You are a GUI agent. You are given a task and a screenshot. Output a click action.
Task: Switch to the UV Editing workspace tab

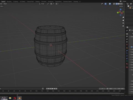(x=22, y=2)
